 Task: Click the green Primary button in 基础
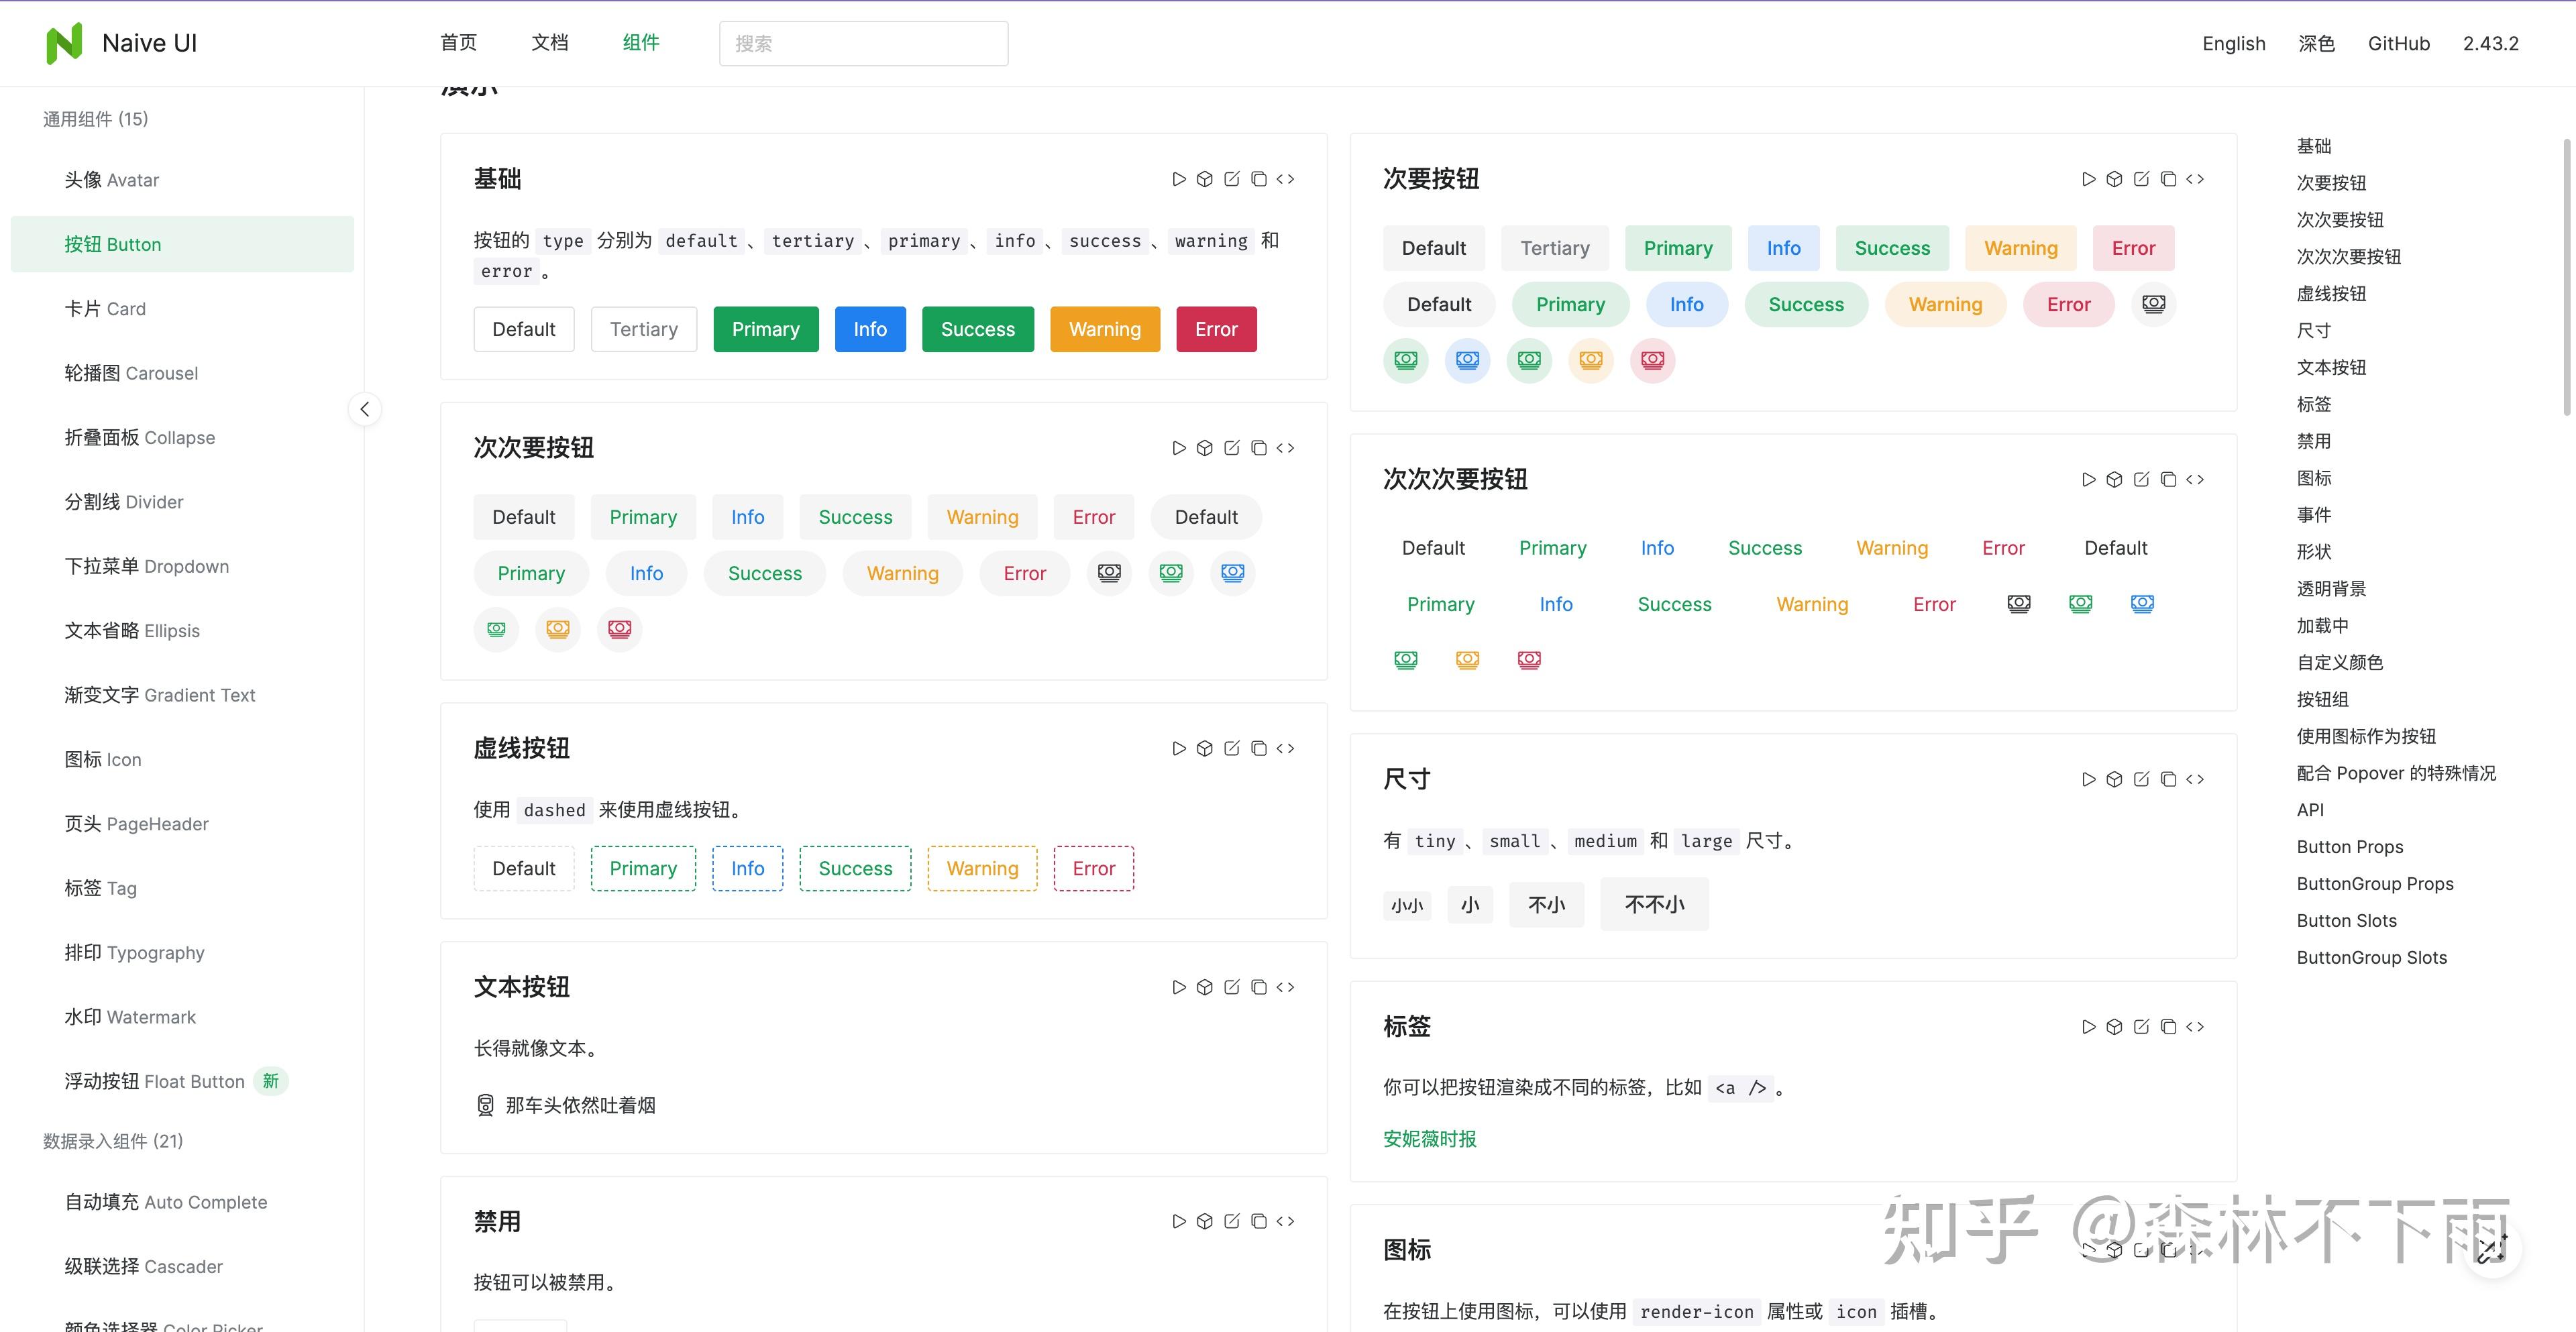tap(766, 329)
